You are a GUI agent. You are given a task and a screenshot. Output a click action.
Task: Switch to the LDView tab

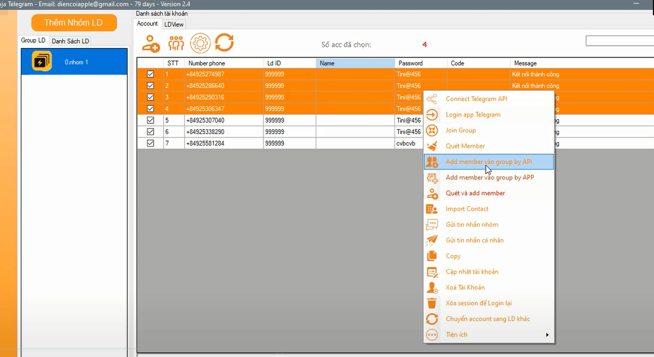click(174, 25)
